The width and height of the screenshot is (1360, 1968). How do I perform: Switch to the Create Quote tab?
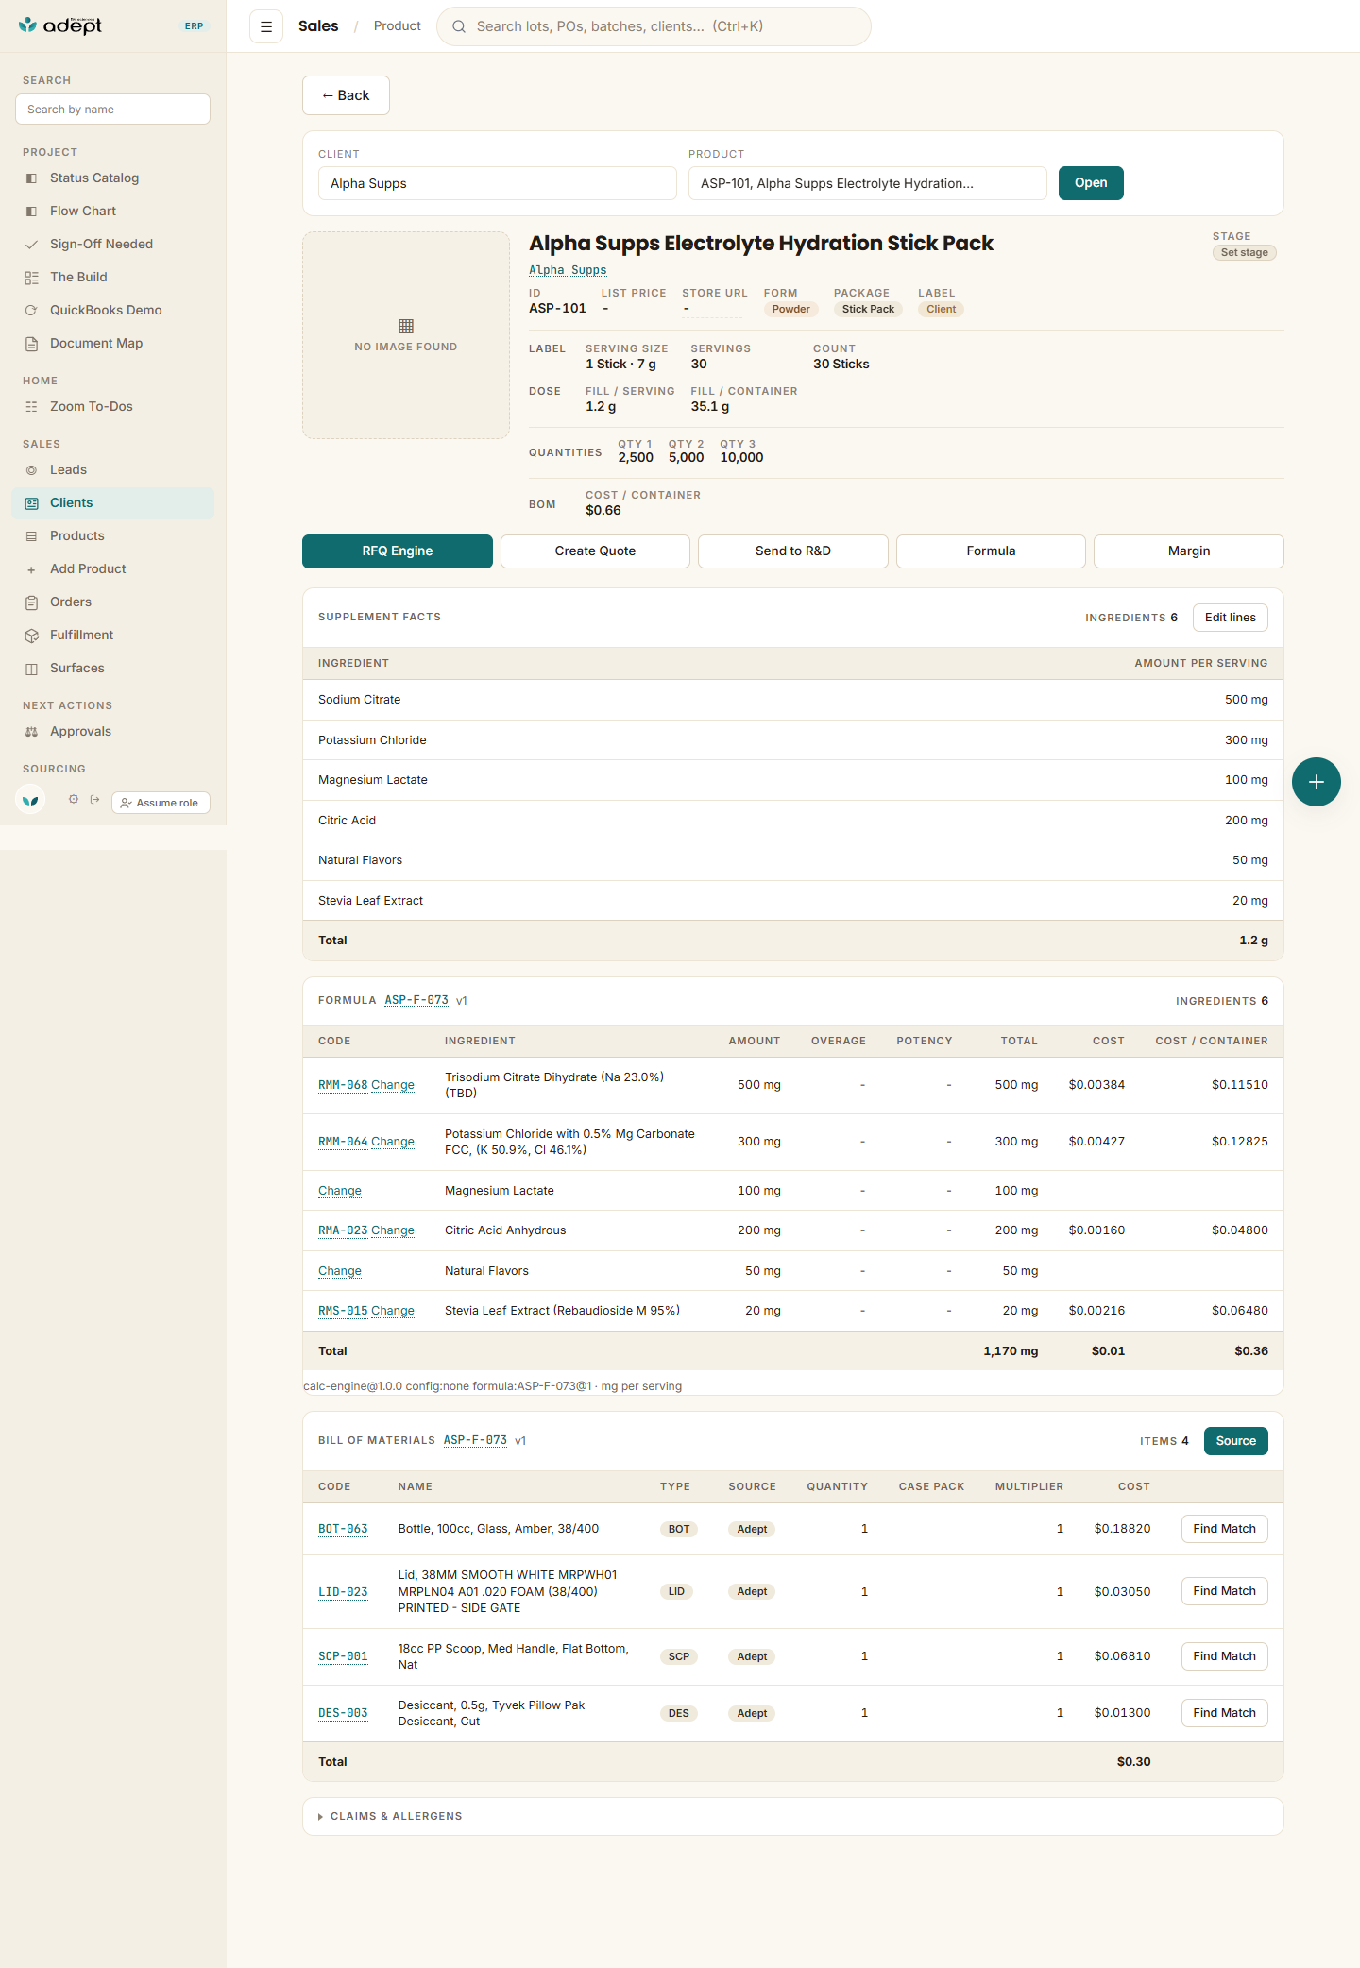point(595,551)
